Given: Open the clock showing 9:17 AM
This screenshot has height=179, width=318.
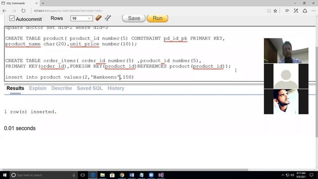Looking at the screenshot, I should [x=301, y=175].
